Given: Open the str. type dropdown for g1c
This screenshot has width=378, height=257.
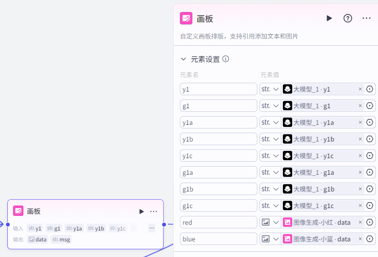Looking at the screenshot, I should coord(270,206).
